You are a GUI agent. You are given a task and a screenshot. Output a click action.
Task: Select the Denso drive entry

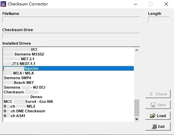(x=68, y=97)
